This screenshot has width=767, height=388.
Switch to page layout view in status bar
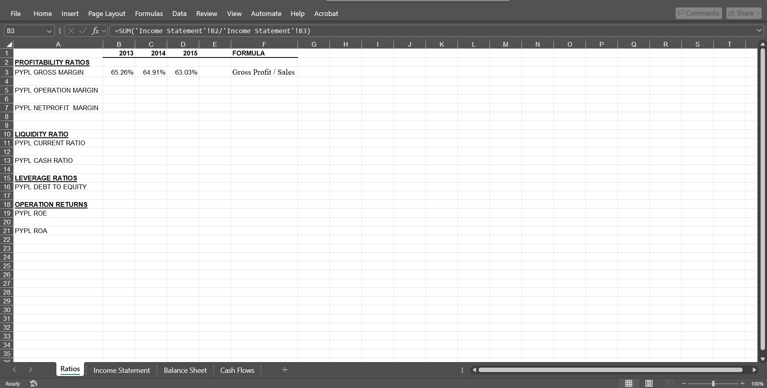pyautogui.click(x=649, y=384)
